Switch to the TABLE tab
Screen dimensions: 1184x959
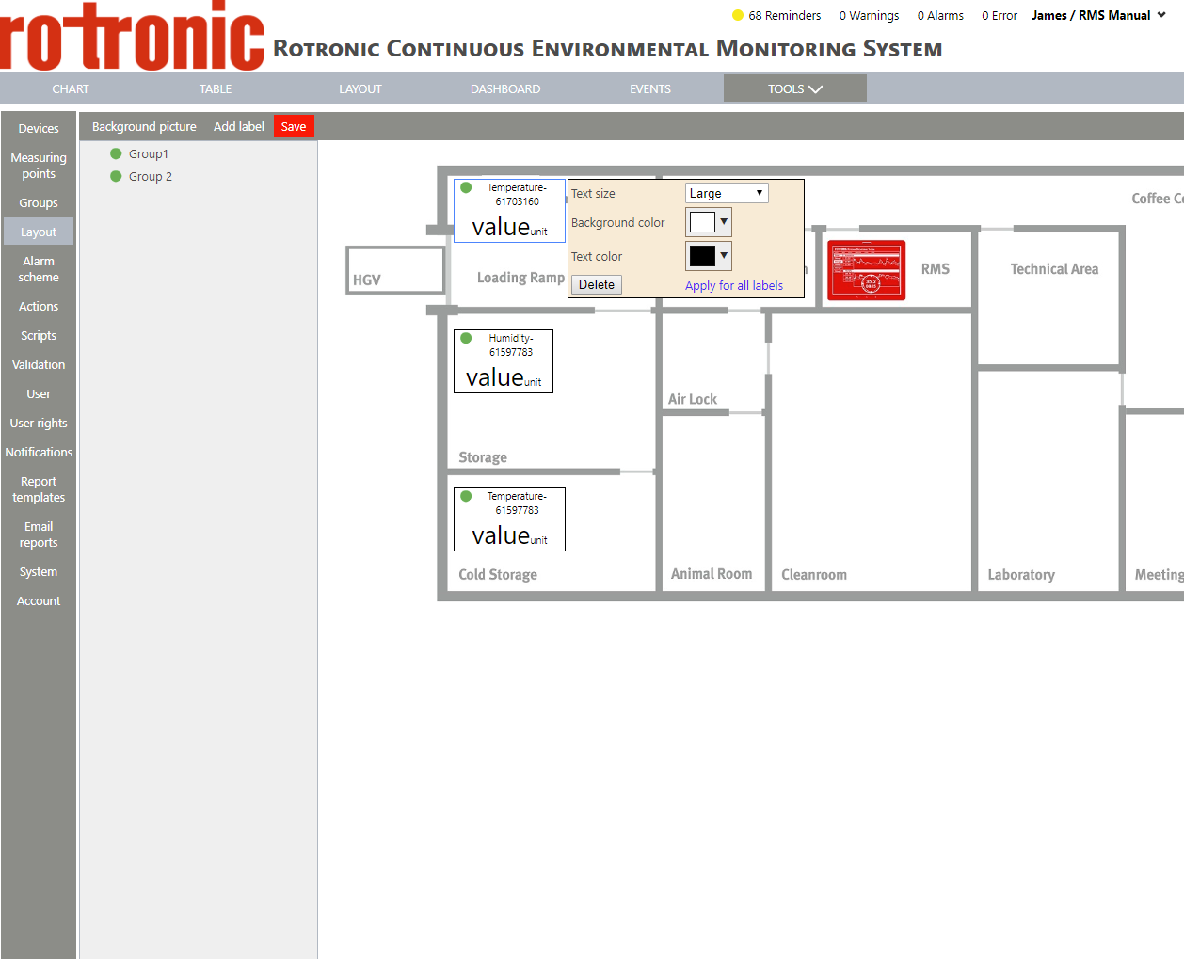point(216,89)
